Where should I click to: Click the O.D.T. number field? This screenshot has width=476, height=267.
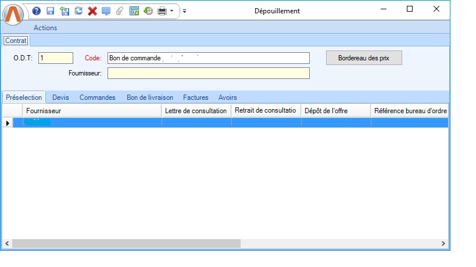click(55, 58)
